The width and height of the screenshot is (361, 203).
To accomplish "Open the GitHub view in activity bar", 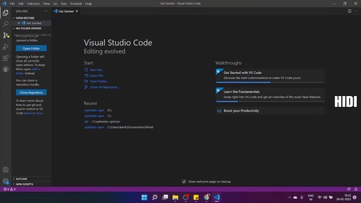I will pyautogui.click(x=6, y=69).
